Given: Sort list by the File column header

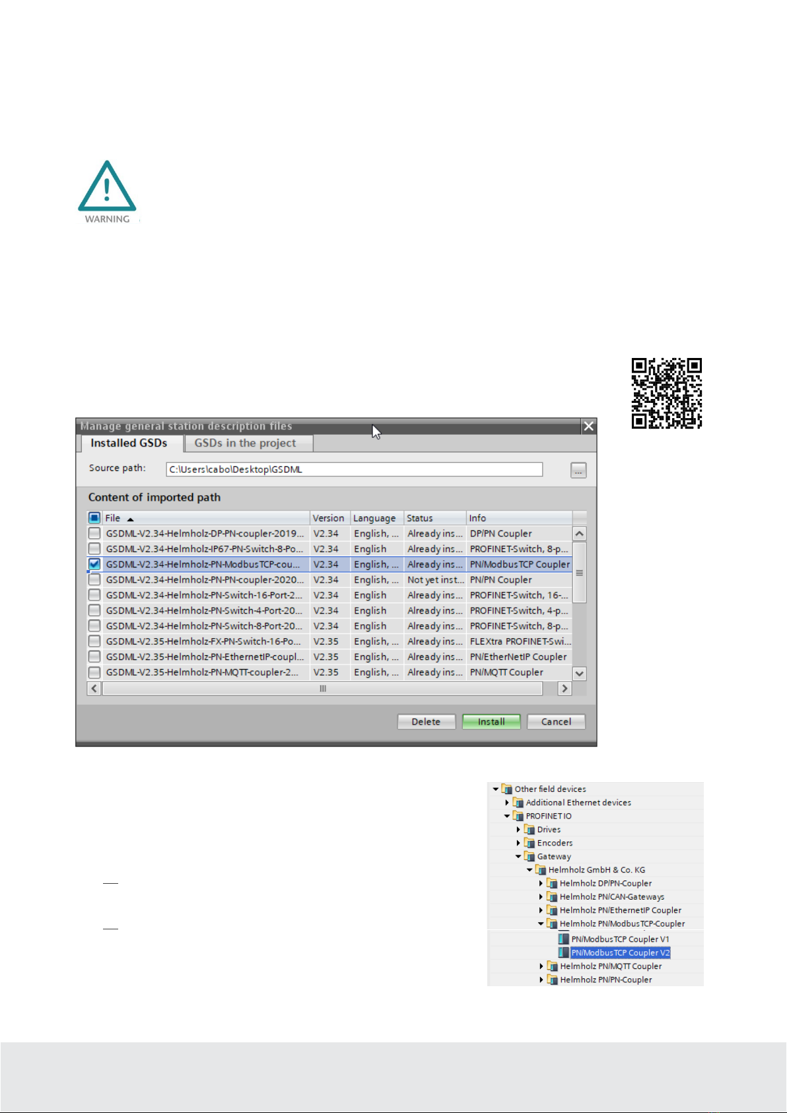Looking at the screenshot, I should point(206,518).
